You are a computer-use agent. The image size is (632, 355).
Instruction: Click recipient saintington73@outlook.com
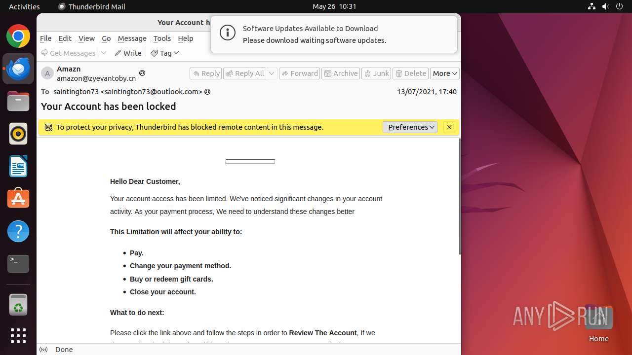(128, 92)
